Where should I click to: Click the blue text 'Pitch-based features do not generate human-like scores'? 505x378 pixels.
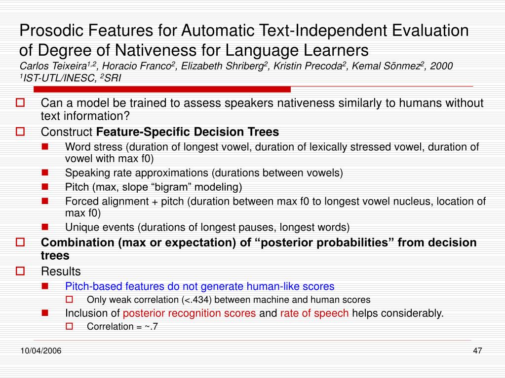[x=200, y=286]
